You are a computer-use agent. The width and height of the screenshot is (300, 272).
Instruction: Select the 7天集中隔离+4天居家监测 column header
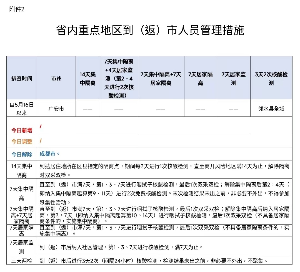coord(119,78)
